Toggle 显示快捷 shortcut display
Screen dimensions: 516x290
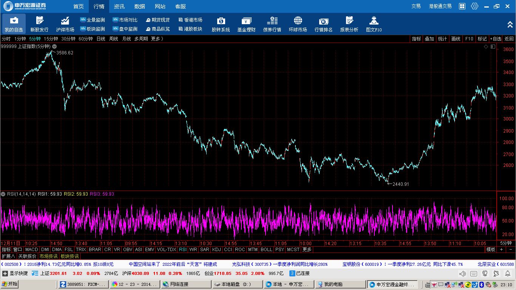[x=15, y=273]
